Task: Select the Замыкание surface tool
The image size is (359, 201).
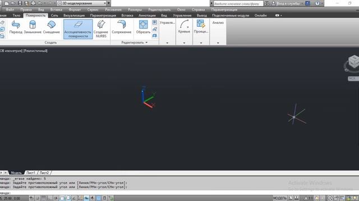Action: (33, 27)
